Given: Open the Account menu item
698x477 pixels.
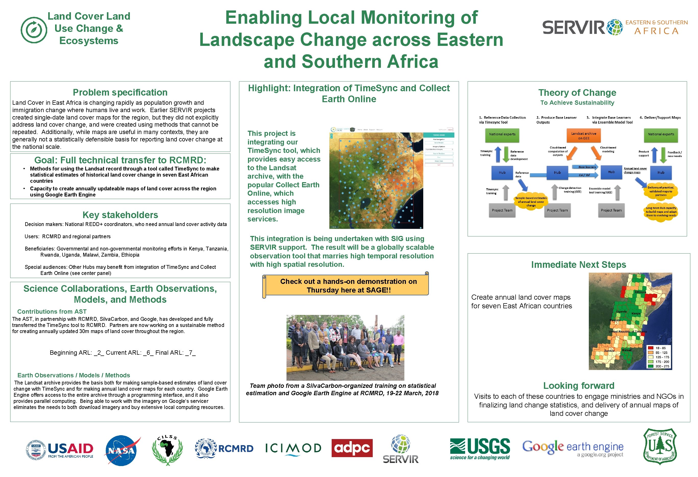Looking at the screenshot, I should tap(379, 130).
